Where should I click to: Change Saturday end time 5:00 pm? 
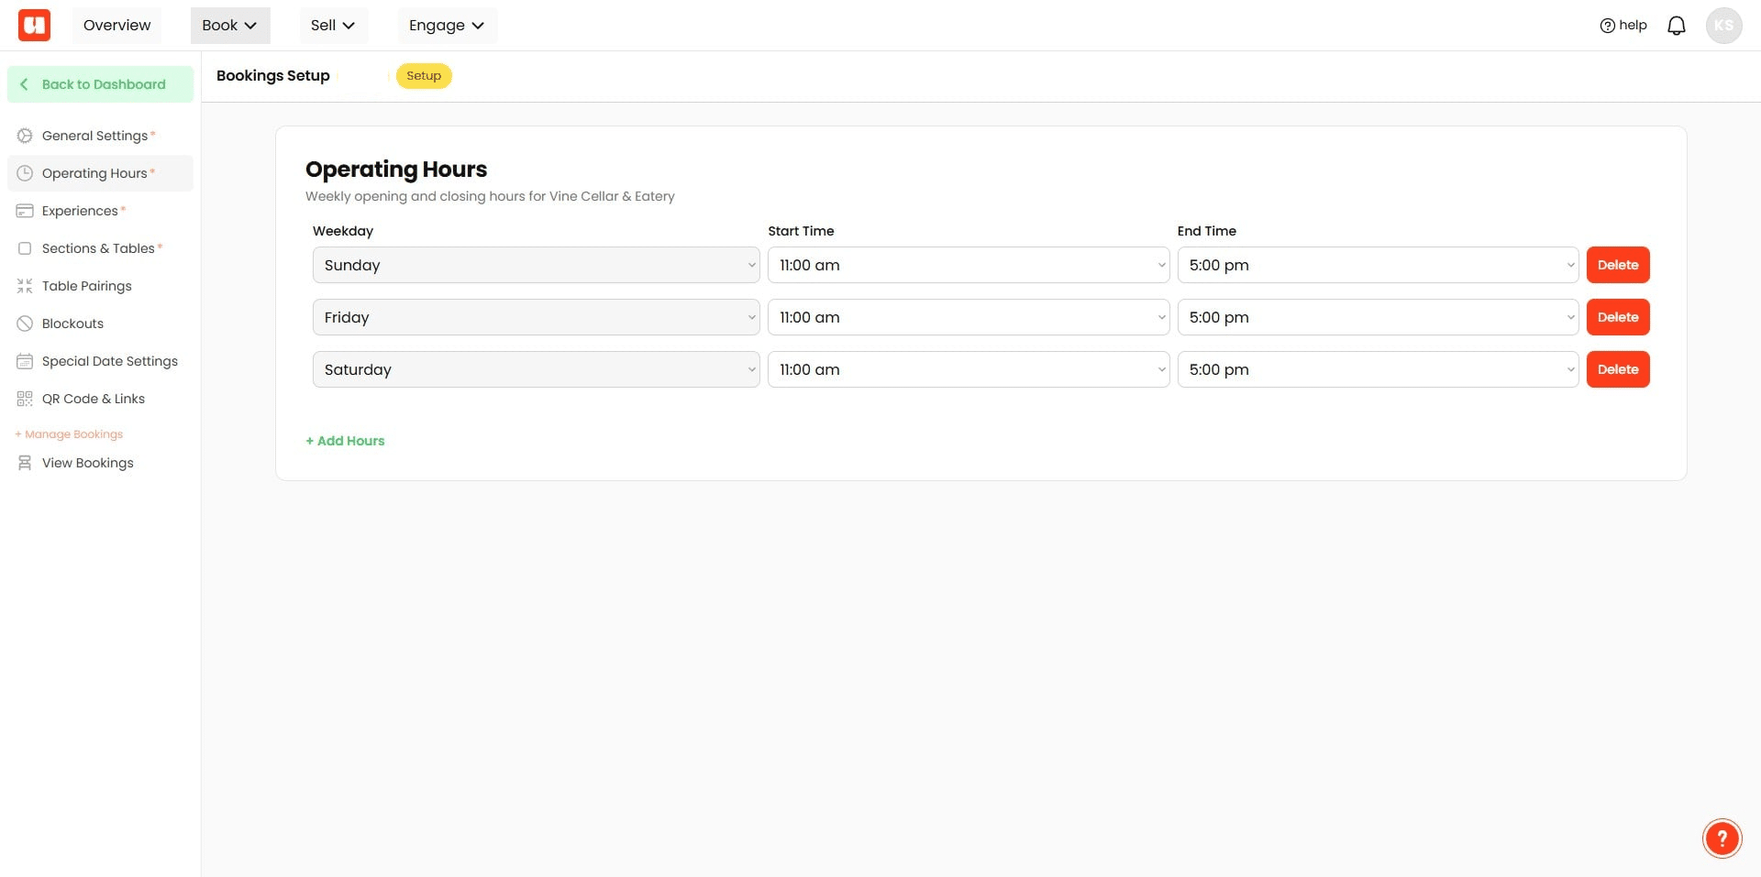click(1378, 369)
